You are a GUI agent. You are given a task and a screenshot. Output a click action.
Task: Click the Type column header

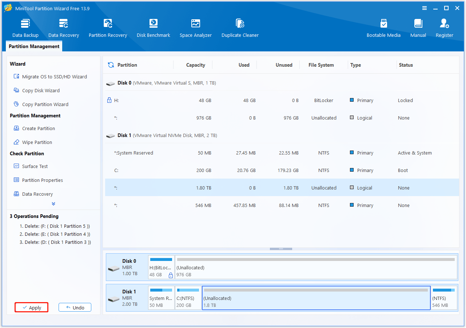[x=356, y=65]
